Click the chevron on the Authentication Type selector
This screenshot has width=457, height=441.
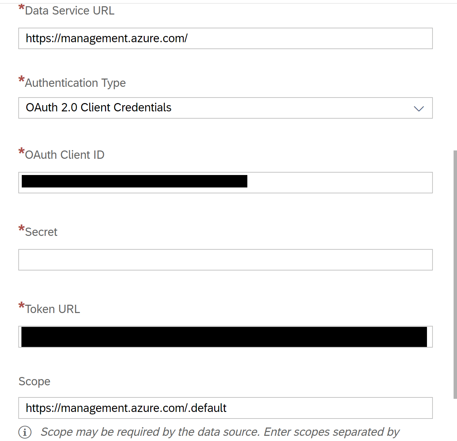[x=419, y=109]
